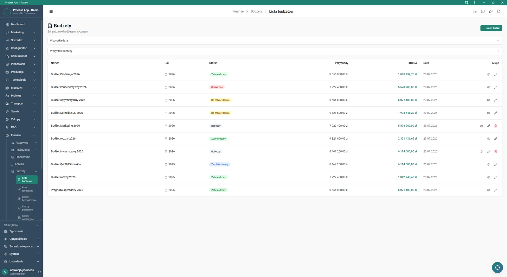
Task: View Budżet konserwatywny 2026 eye icon
Action: click(489, 87)
